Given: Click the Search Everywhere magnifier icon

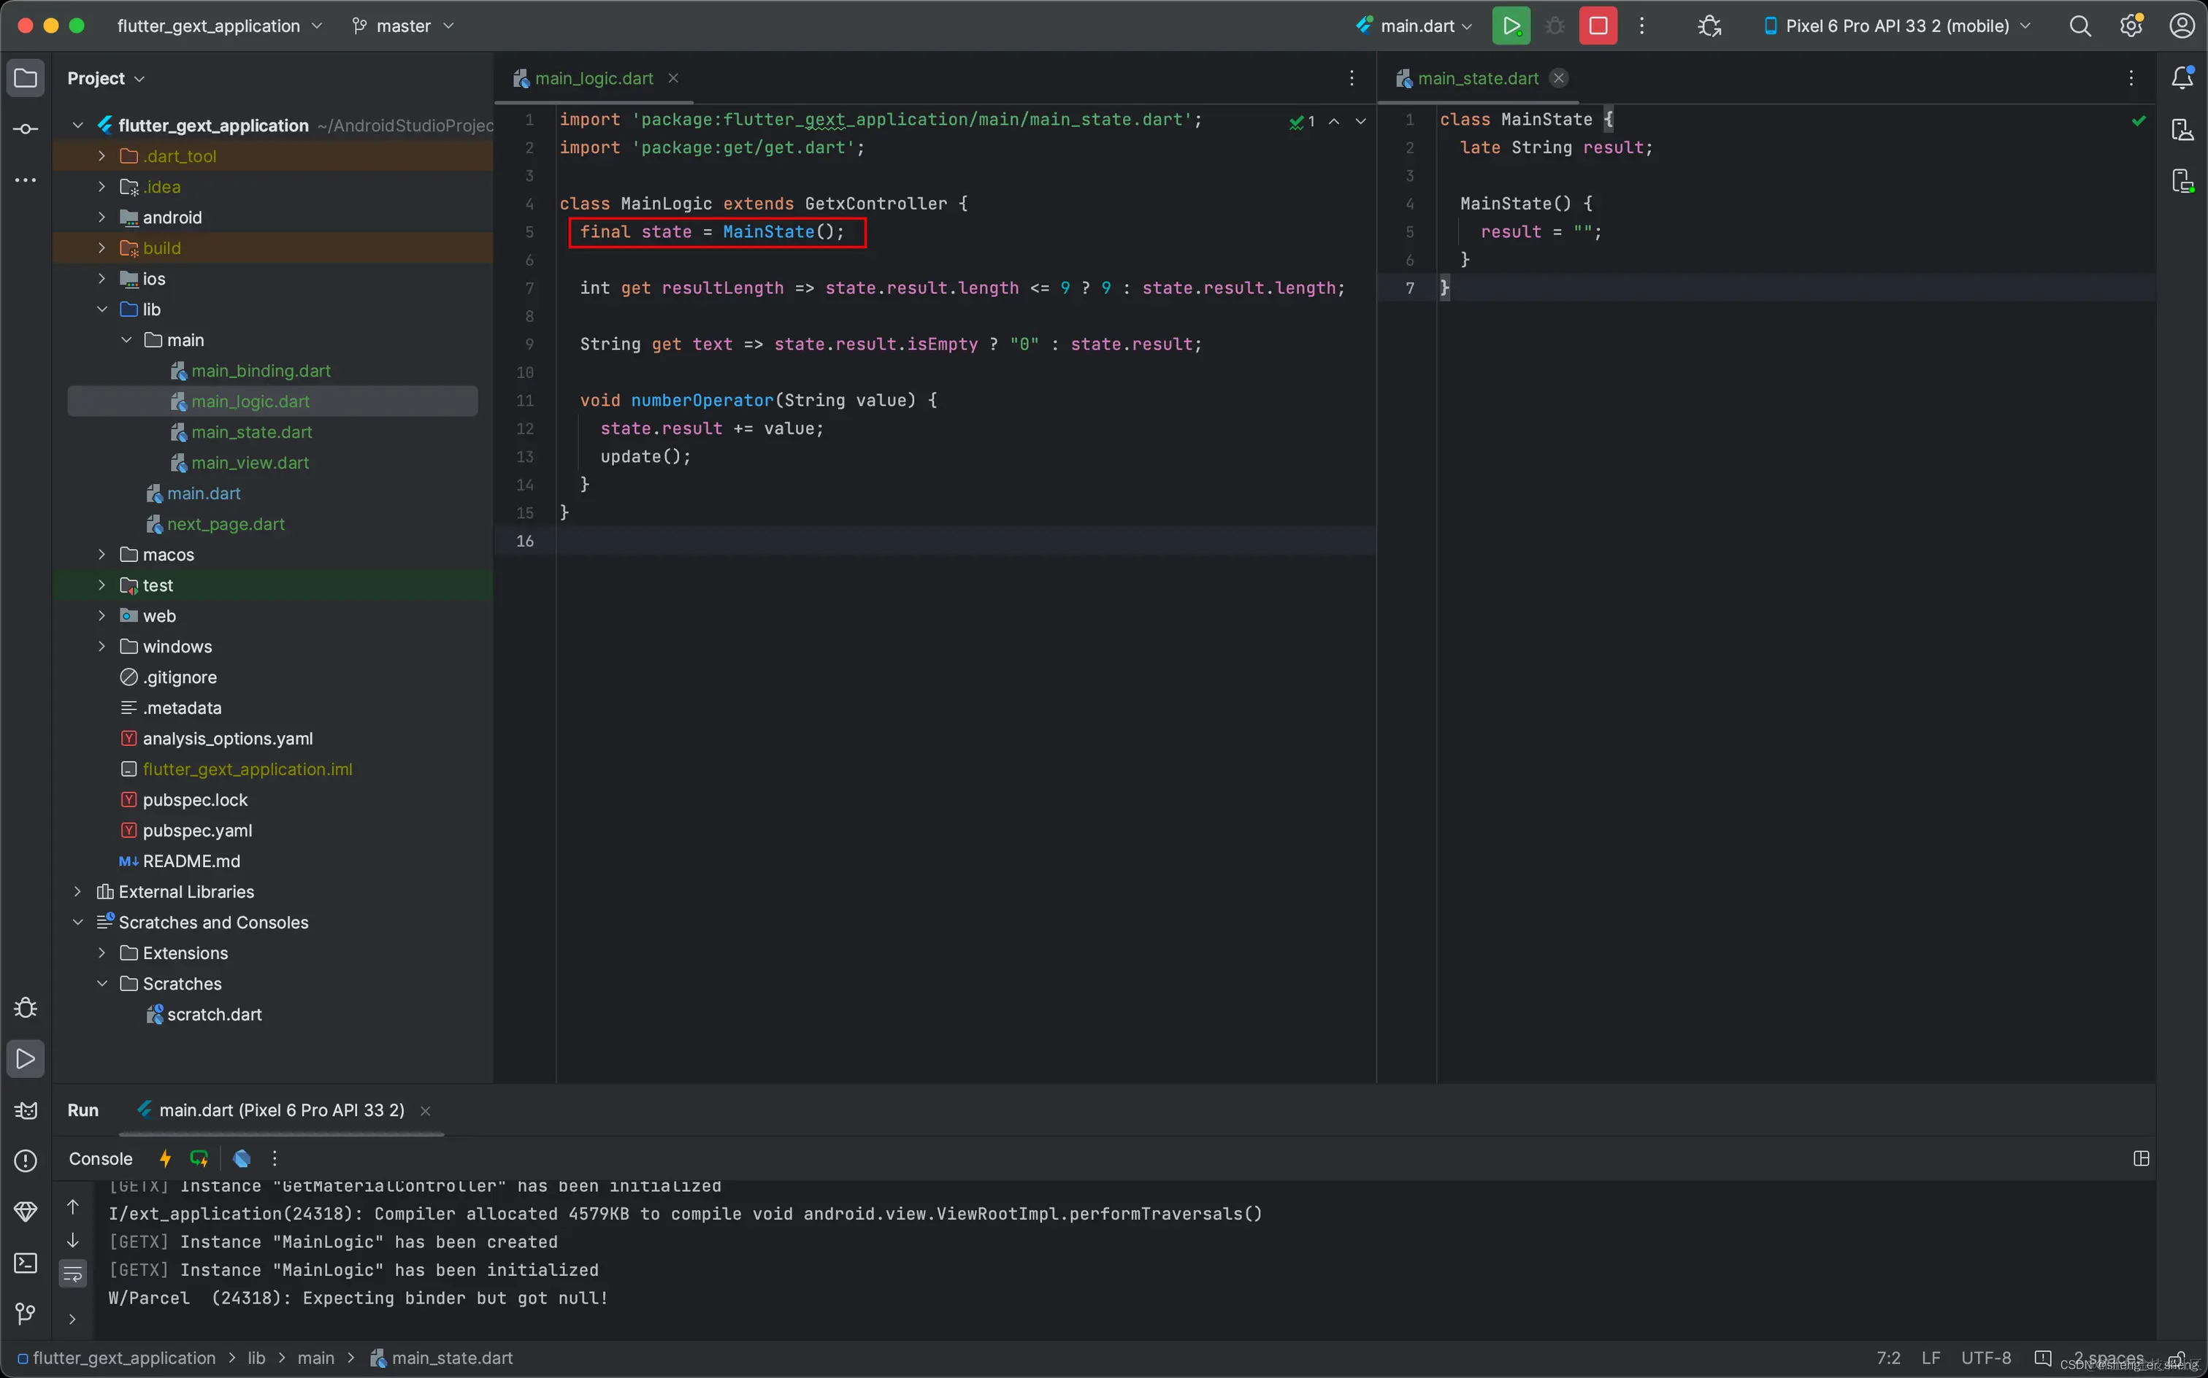Looking at the screenshot, I should 2079,26.
